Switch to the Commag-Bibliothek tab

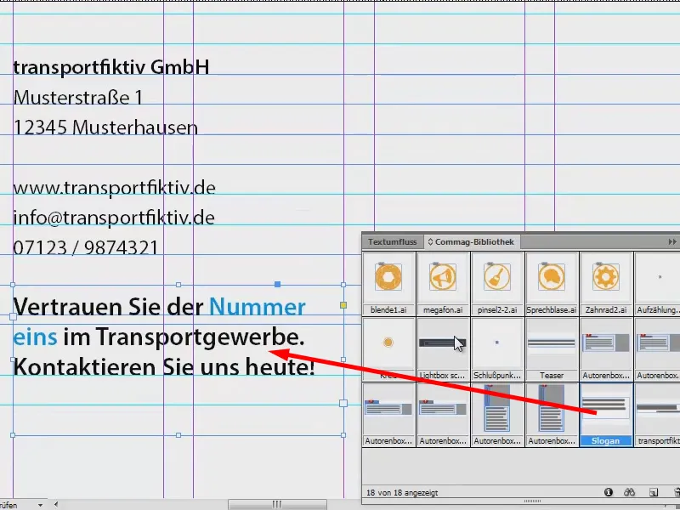click(x=472, y=242)
